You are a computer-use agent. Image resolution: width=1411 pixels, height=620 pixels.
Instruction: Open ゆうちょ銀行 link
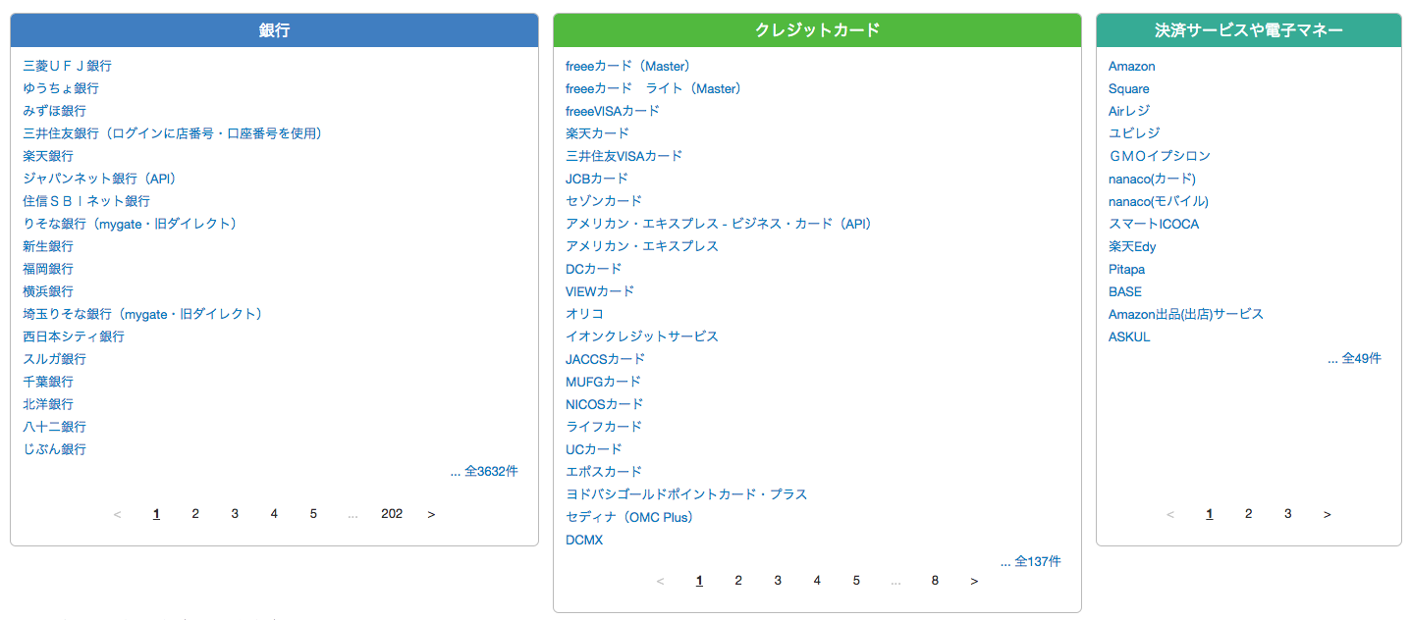(61, 88)
